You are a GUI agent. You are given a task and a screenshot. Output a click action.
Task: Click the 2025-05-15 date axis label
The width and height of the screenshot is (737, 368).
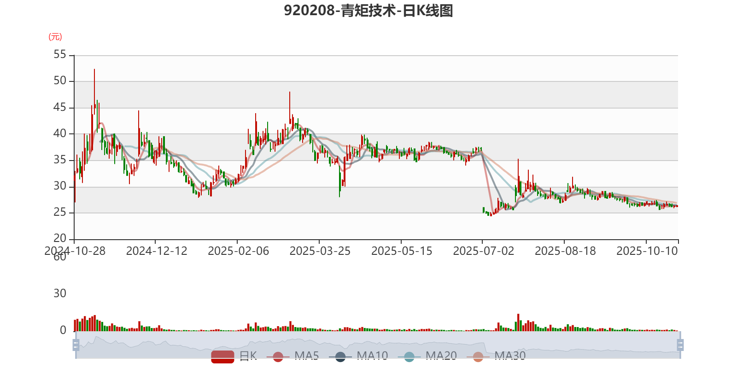click(402, 251)
